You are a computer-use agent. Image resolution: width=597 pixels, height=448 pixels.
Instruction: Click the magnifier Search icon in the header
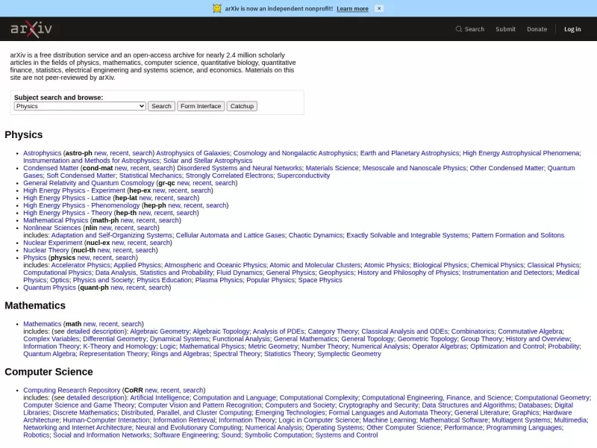tap(459, 29)
